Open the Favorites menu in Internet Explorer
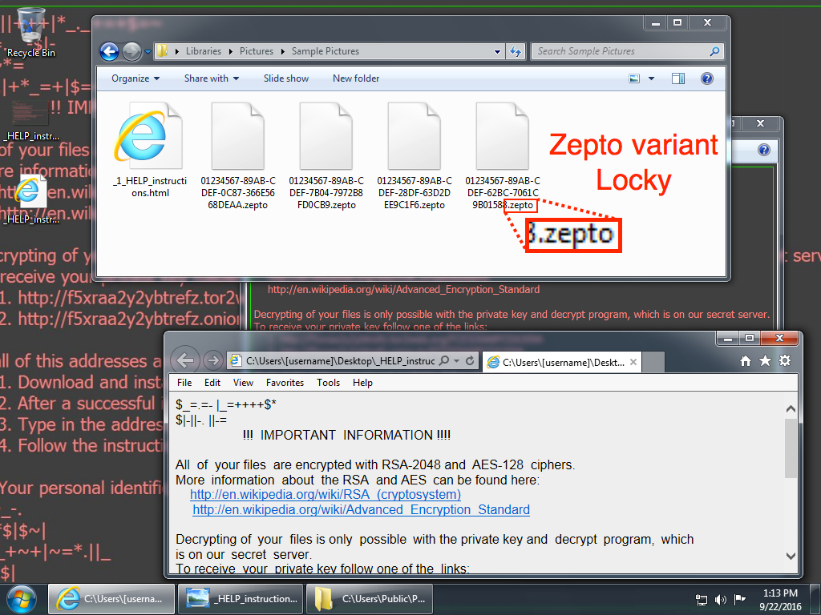The image size is (821, 615). (x=285, y=383)
